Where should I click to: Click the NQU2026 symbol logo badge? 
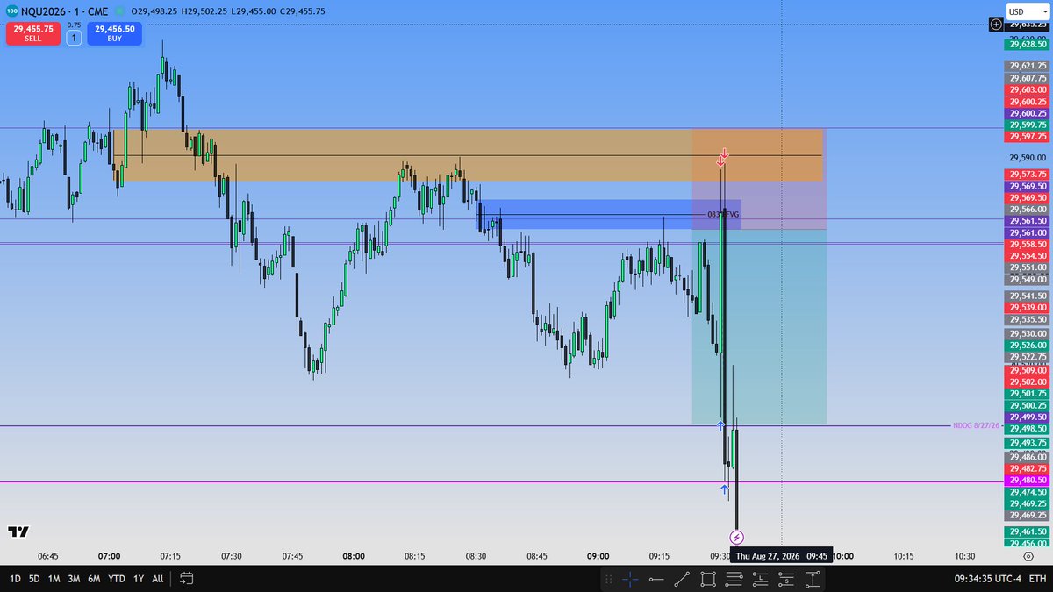pyautogui.click(x=12, y=11)
